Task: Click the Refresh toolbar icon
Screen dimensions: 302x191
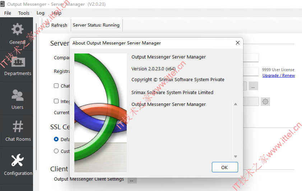Action: click(x=47, y=25)
